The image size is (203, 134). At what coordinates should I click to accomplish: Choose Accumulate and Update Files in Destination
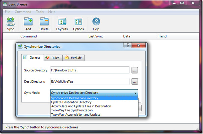(x=94, y=106)
